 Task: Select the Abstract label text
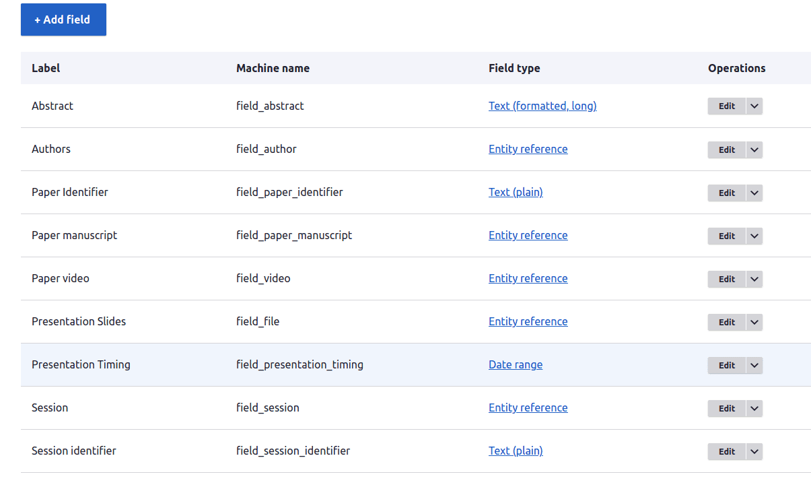[x=52, y=106]
